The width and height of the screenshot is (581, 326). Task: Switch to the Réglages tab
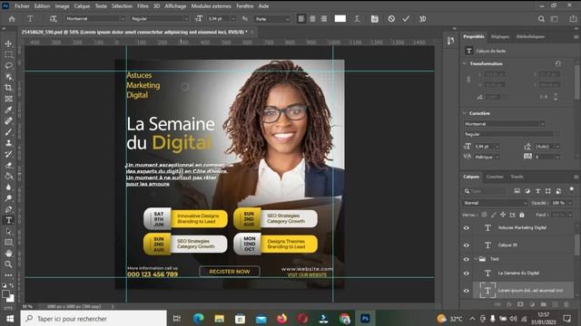click(500, 36)
